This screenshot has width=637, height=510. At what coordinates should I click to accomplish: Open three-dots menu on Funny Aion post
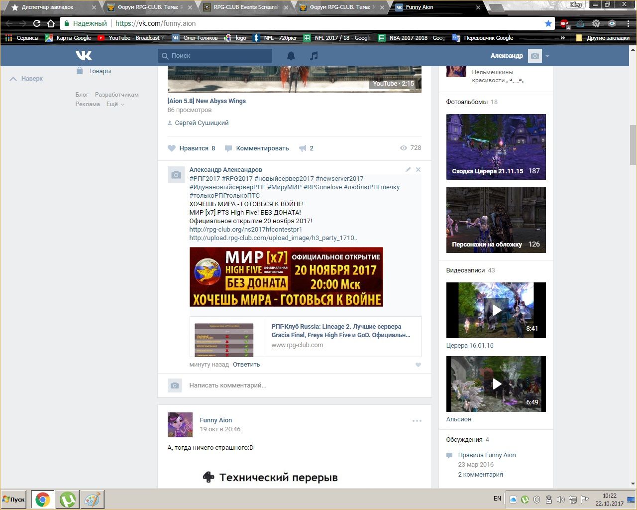[417, 421]
